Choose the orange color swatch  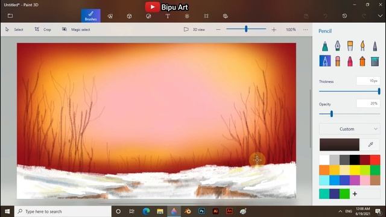pos(324,170)
